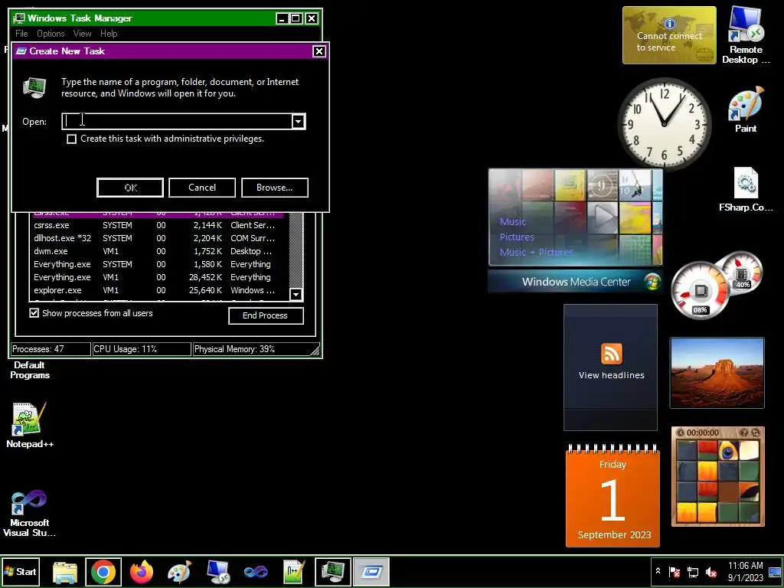
Task: Click View headlines in feed gadget
Action: click(611, 375)
